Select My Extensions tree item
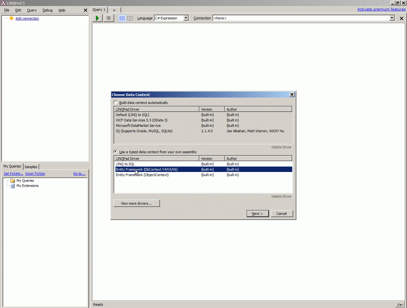The width and height of the screenshot is (407, 308). (28, 186)
